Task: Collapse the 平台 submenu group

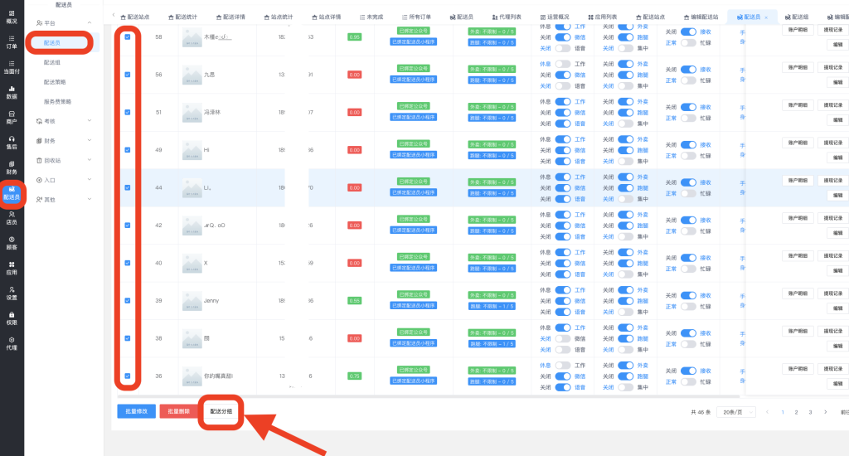Action: (64, 23)
